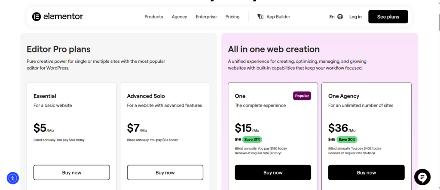Click the Elementor logo icon
Screen dimensions: 440x190
tap(37, 17)
